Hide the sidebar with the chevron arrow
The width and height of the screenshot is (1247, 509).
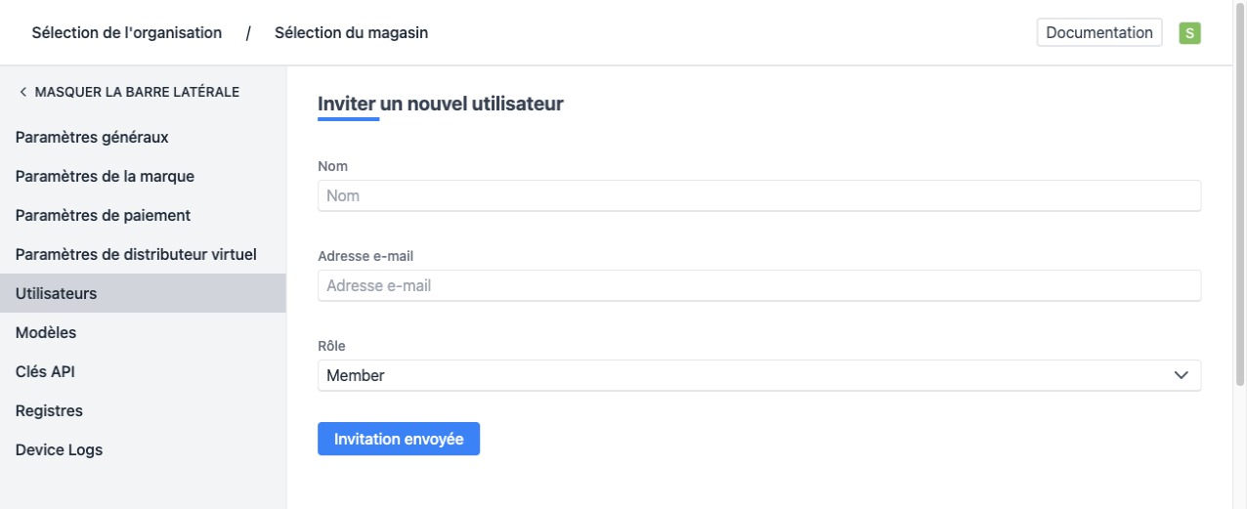(x=23, y=92)
